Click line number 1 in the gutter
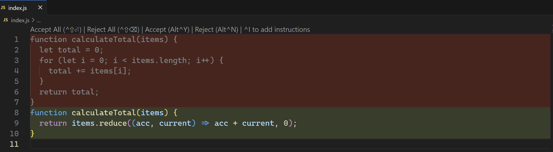 (16, 39)
